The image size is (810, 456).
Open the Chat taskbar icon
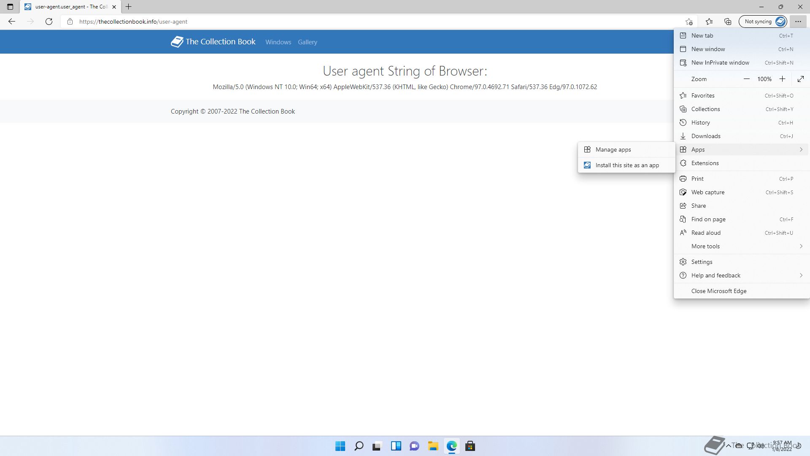click(414, 446)
